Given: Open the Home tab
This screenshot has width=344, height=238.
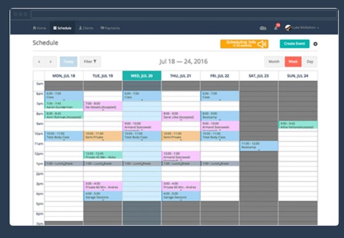Looking at the screenshot, I should [x=39, y=28].
